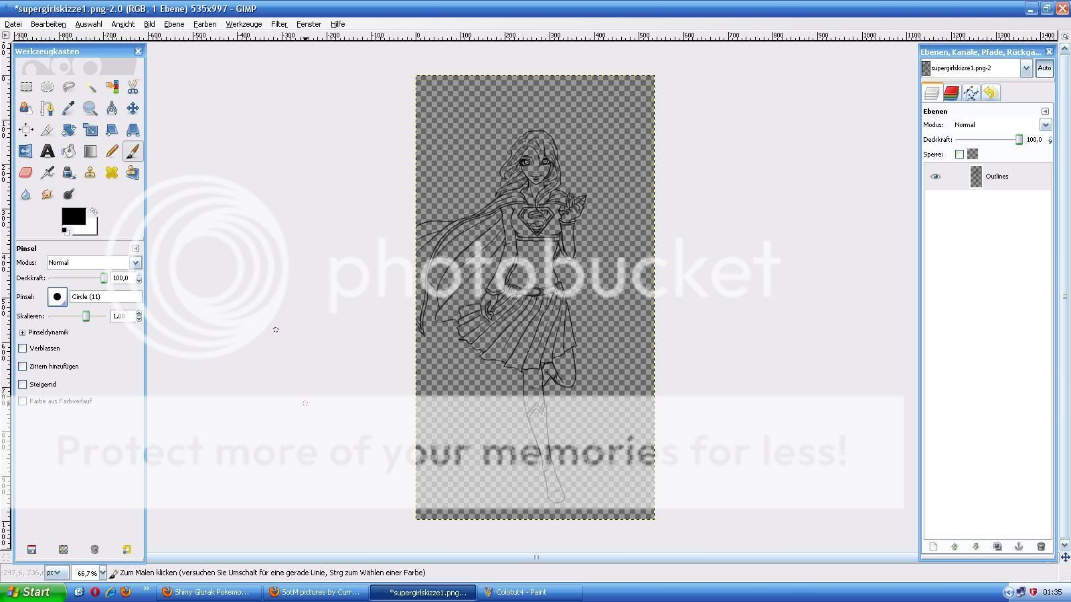Enable the Steigernd checkbox
Image resolution: width=1071 pixels, height=602 pixels.
(x=23, y=384)
